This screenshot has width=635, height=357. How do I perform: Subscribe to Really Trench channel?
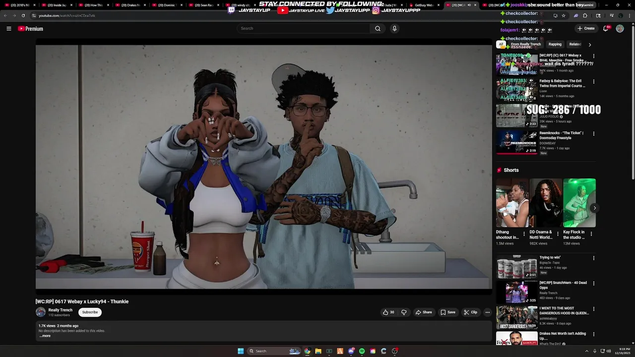coord(90,312)
